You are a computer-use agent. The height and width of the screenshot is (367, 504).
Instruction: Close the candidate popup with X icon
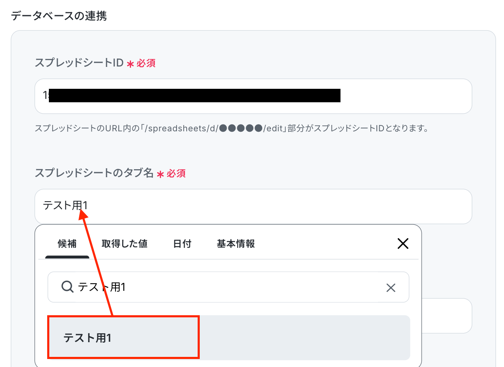(403, 244)
